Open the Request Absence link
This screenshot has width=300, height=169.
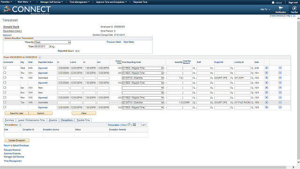click(x=12, y=150)
